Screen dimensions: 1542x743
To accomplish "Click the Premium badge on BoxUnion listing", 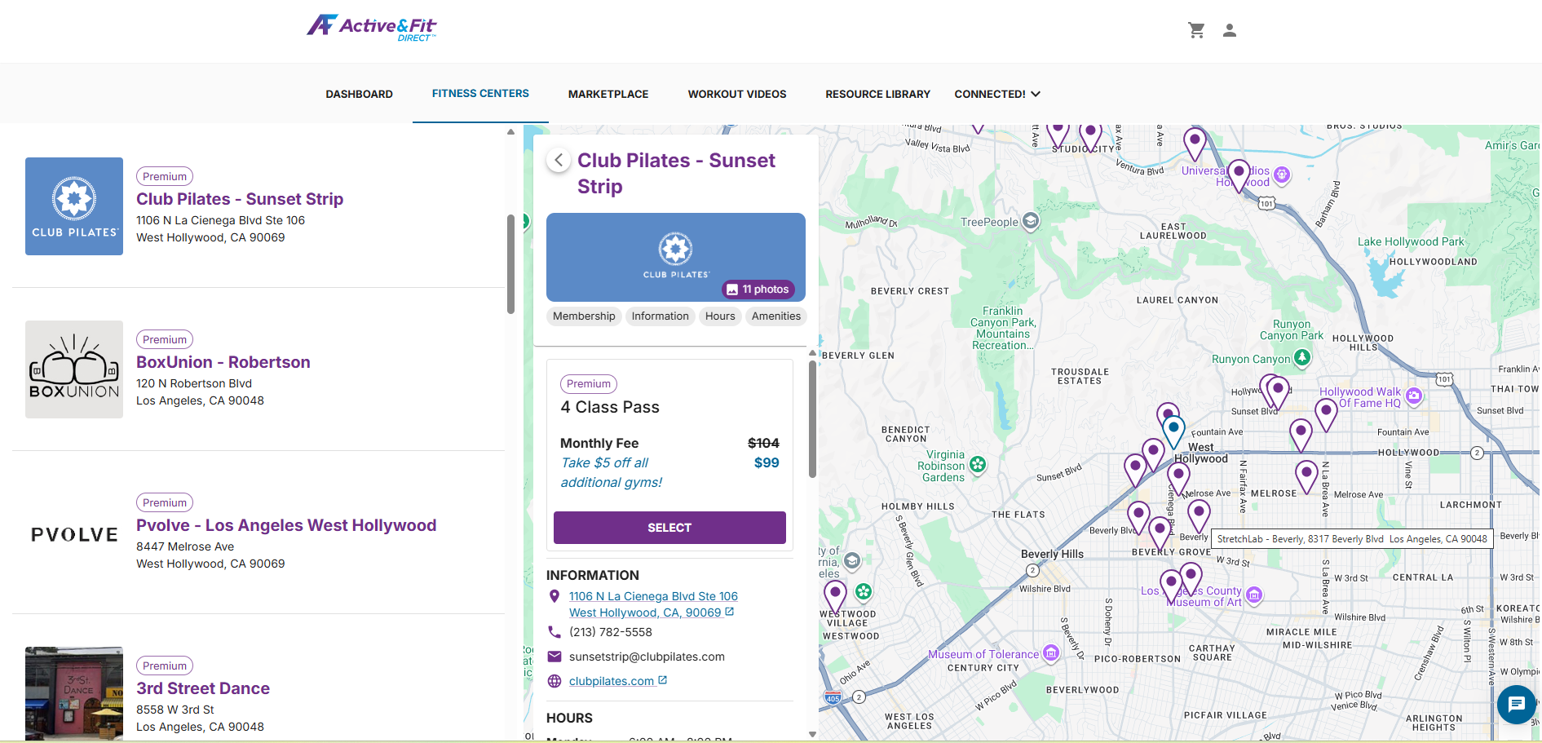I will (165, 339).
